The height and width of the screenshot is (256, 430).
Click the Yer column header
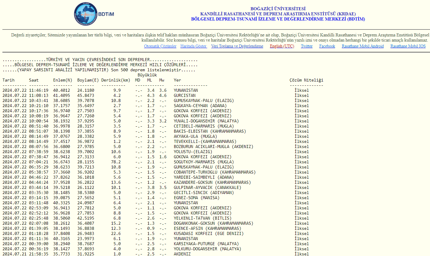coord(177,80)
